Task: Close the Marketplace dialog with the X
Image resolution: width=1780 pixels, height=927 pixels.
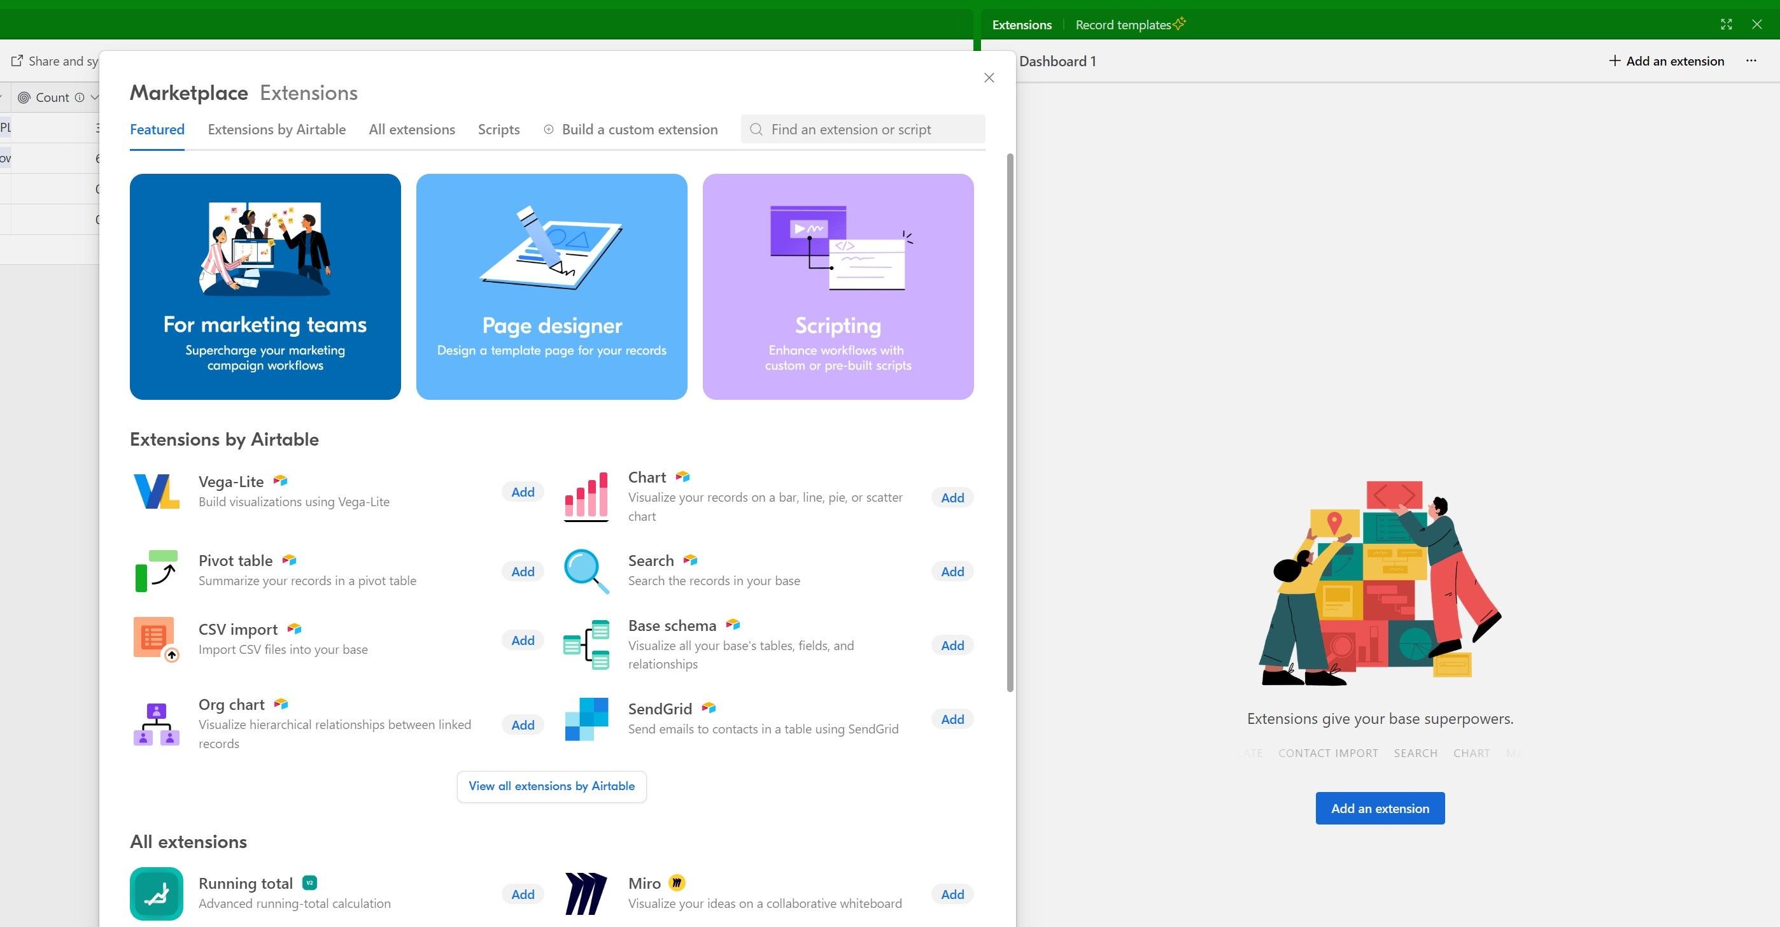Action: pos(989,78)
